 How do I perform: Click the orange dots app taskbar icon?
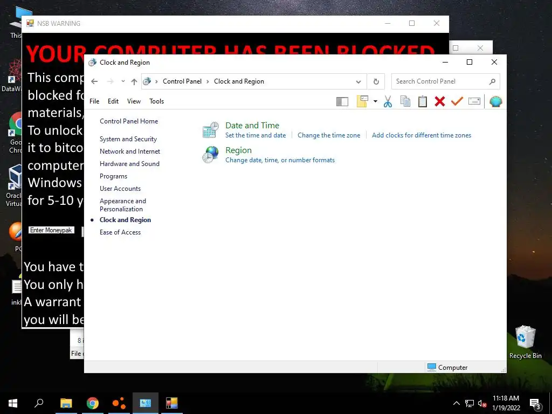119,403
